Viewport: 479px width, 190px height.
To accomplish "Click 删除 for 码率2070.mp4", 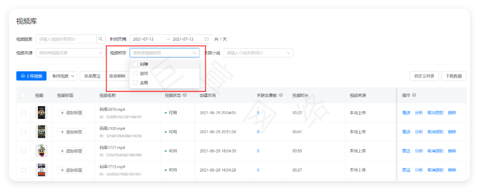I will 452,113.
